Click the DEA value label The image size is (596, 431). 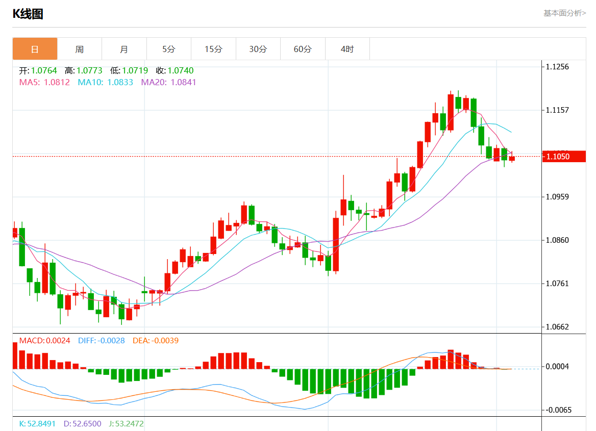[x=156, y=341]
